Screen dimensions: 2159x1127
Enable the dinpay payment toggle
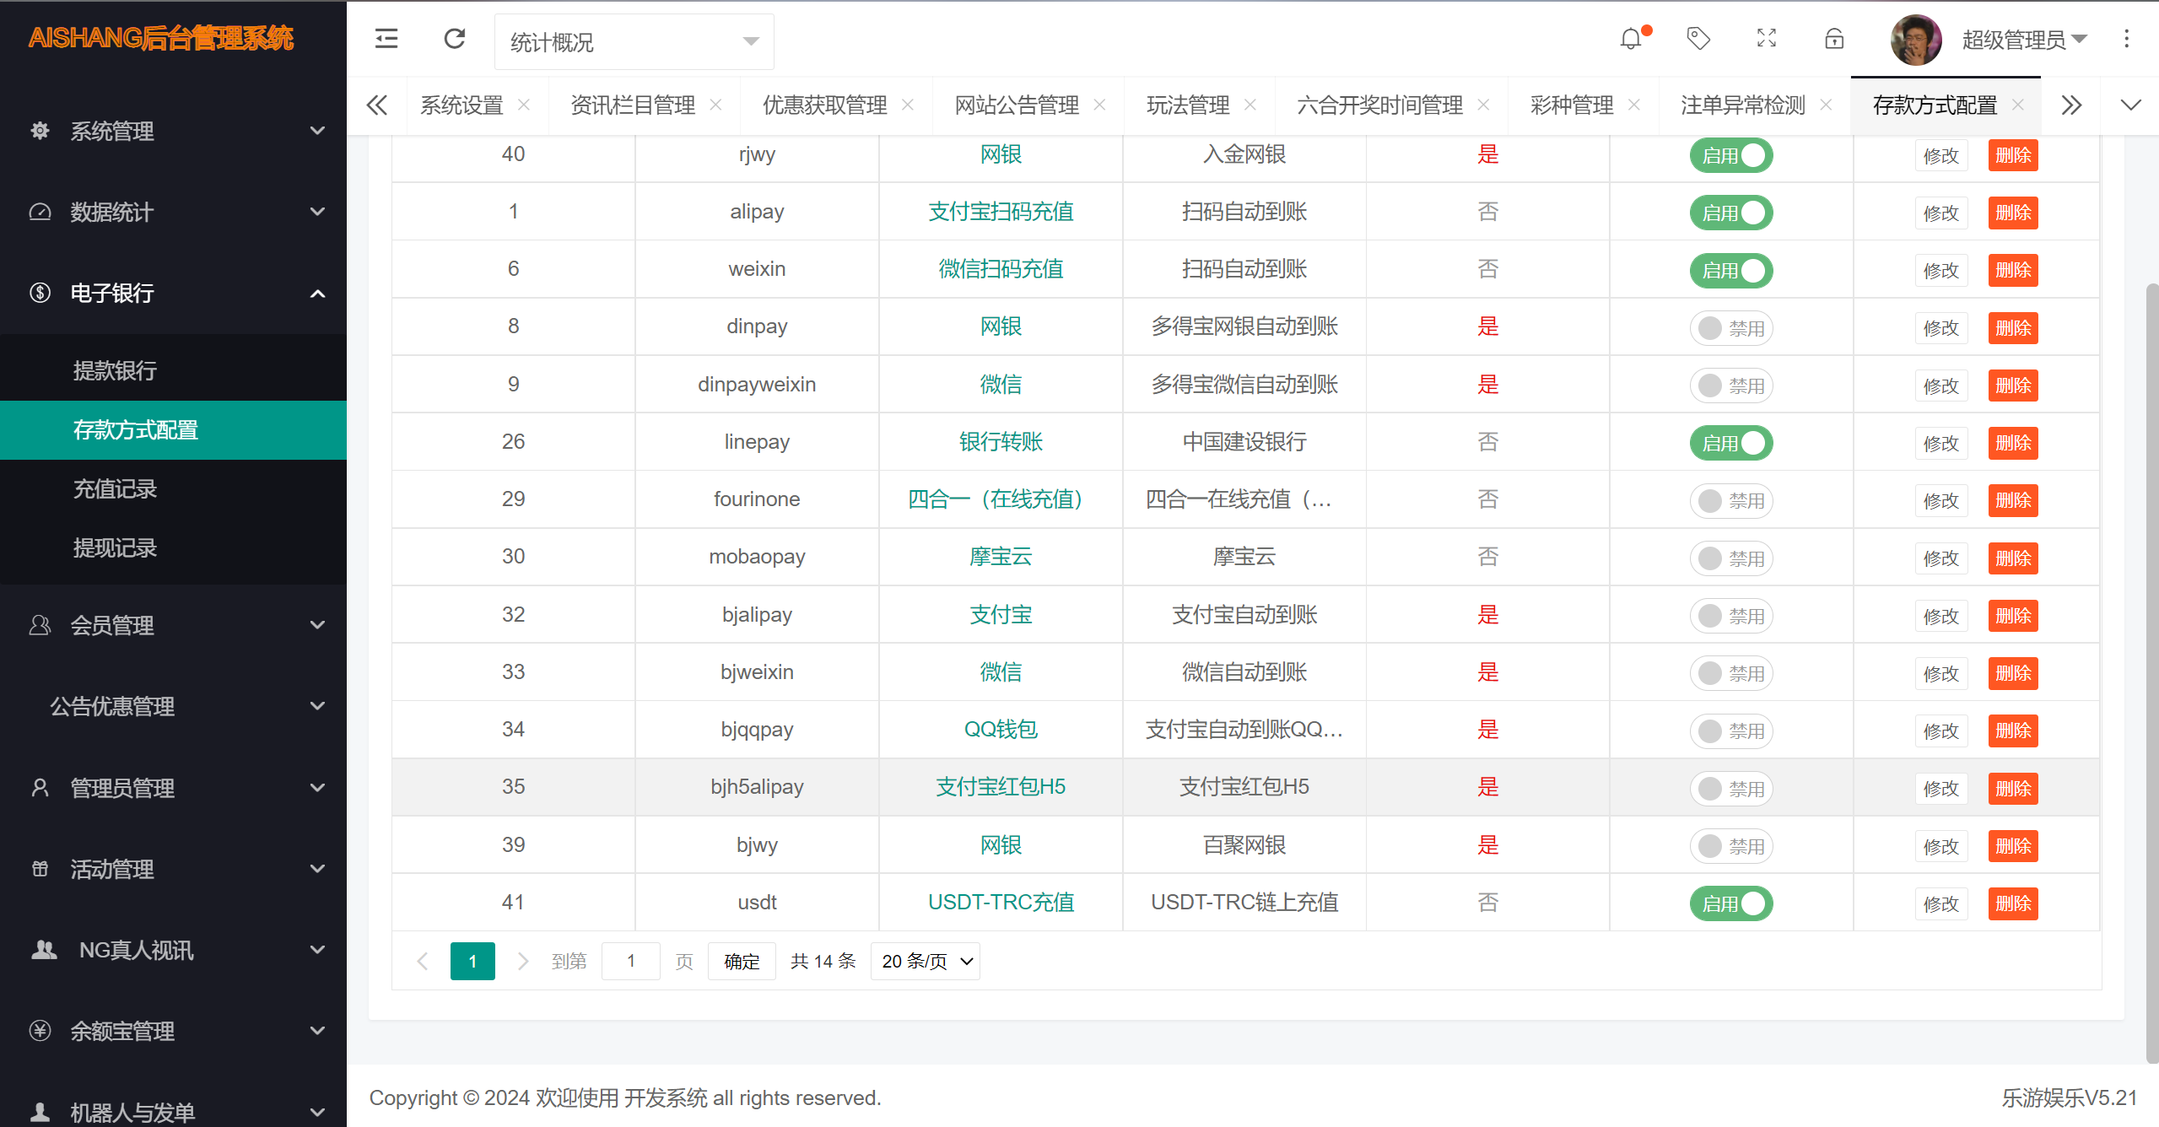[x=1730, y=328]
